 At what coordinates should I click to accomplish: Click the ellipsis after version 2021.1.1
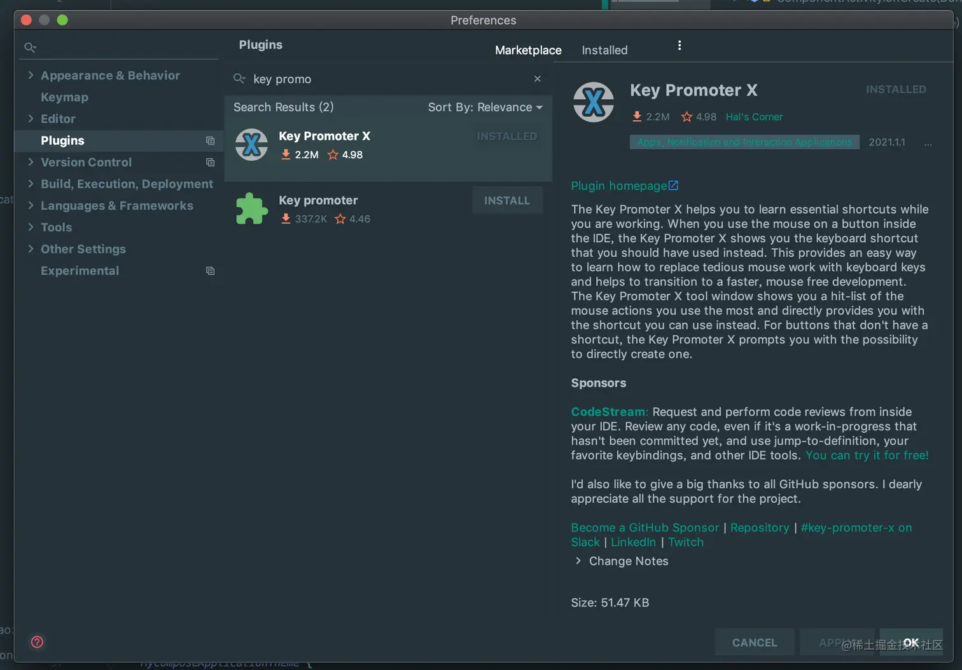(928, 144)
